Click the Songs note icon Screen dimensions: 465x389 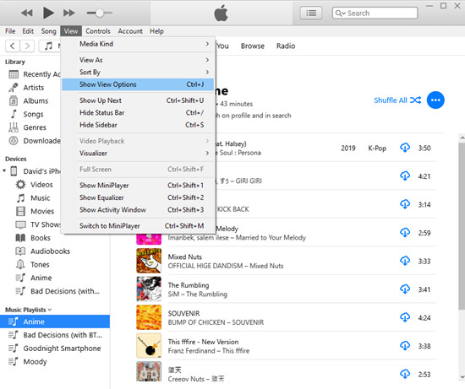(14, 114)
